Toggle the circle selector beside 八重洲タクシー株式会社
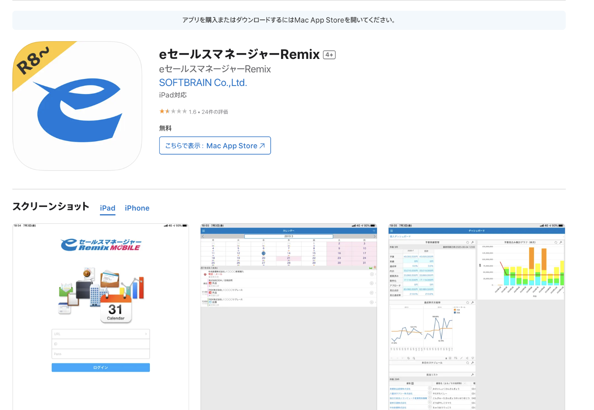 tap(430, 393)
